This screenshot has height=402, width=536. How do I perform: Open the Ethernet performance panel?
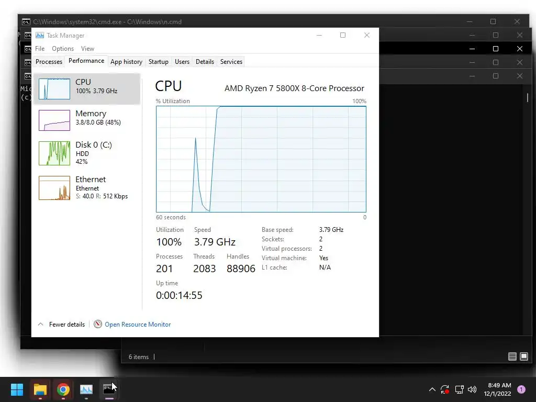click(87, 188)
